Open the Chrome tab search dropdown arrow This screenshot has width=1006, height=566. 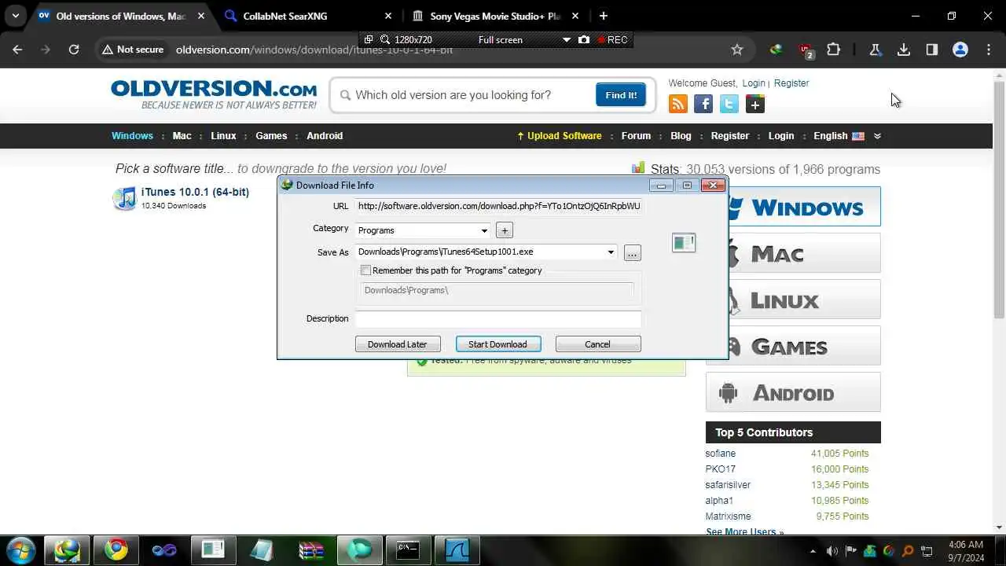pos(15,16)
